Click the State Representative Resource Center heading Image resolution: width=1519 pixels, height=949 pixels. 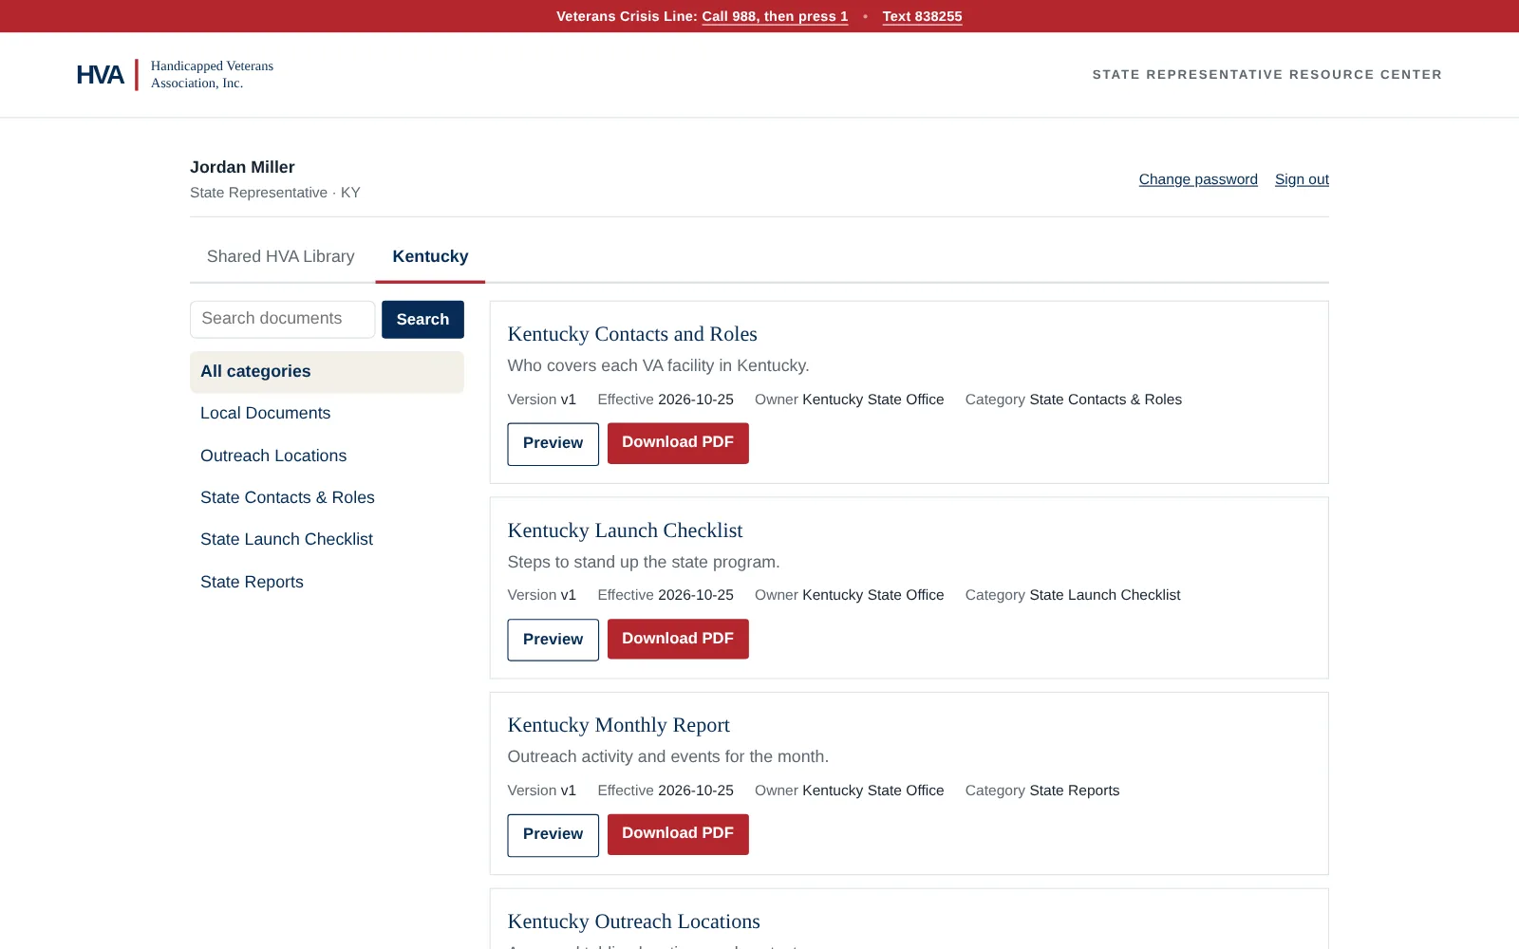tap(1266, 75)
